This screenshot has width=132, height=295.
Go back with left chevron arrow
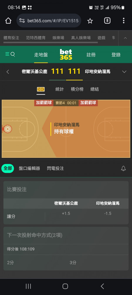[8, 72]
